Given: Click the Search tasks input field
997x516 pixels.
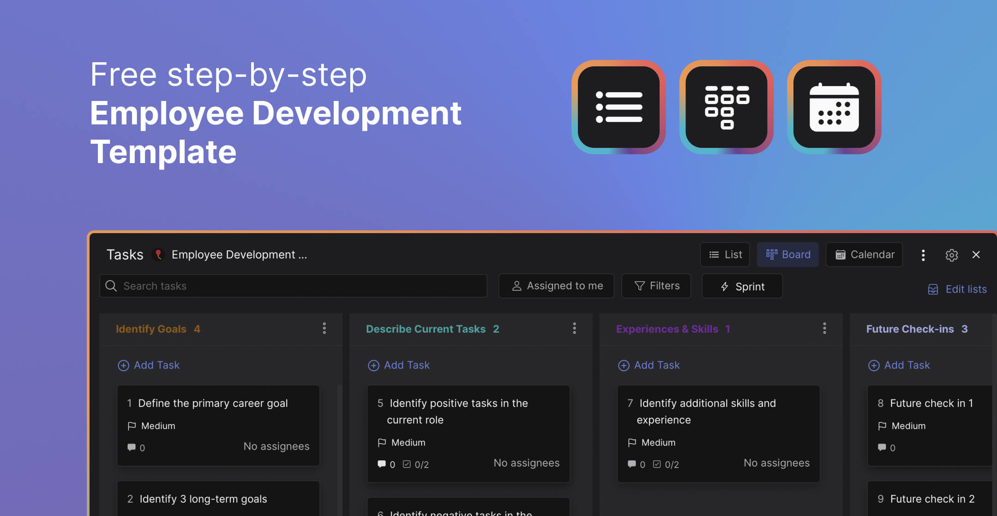Looking at the screenshot, I should tap(293, 286).
